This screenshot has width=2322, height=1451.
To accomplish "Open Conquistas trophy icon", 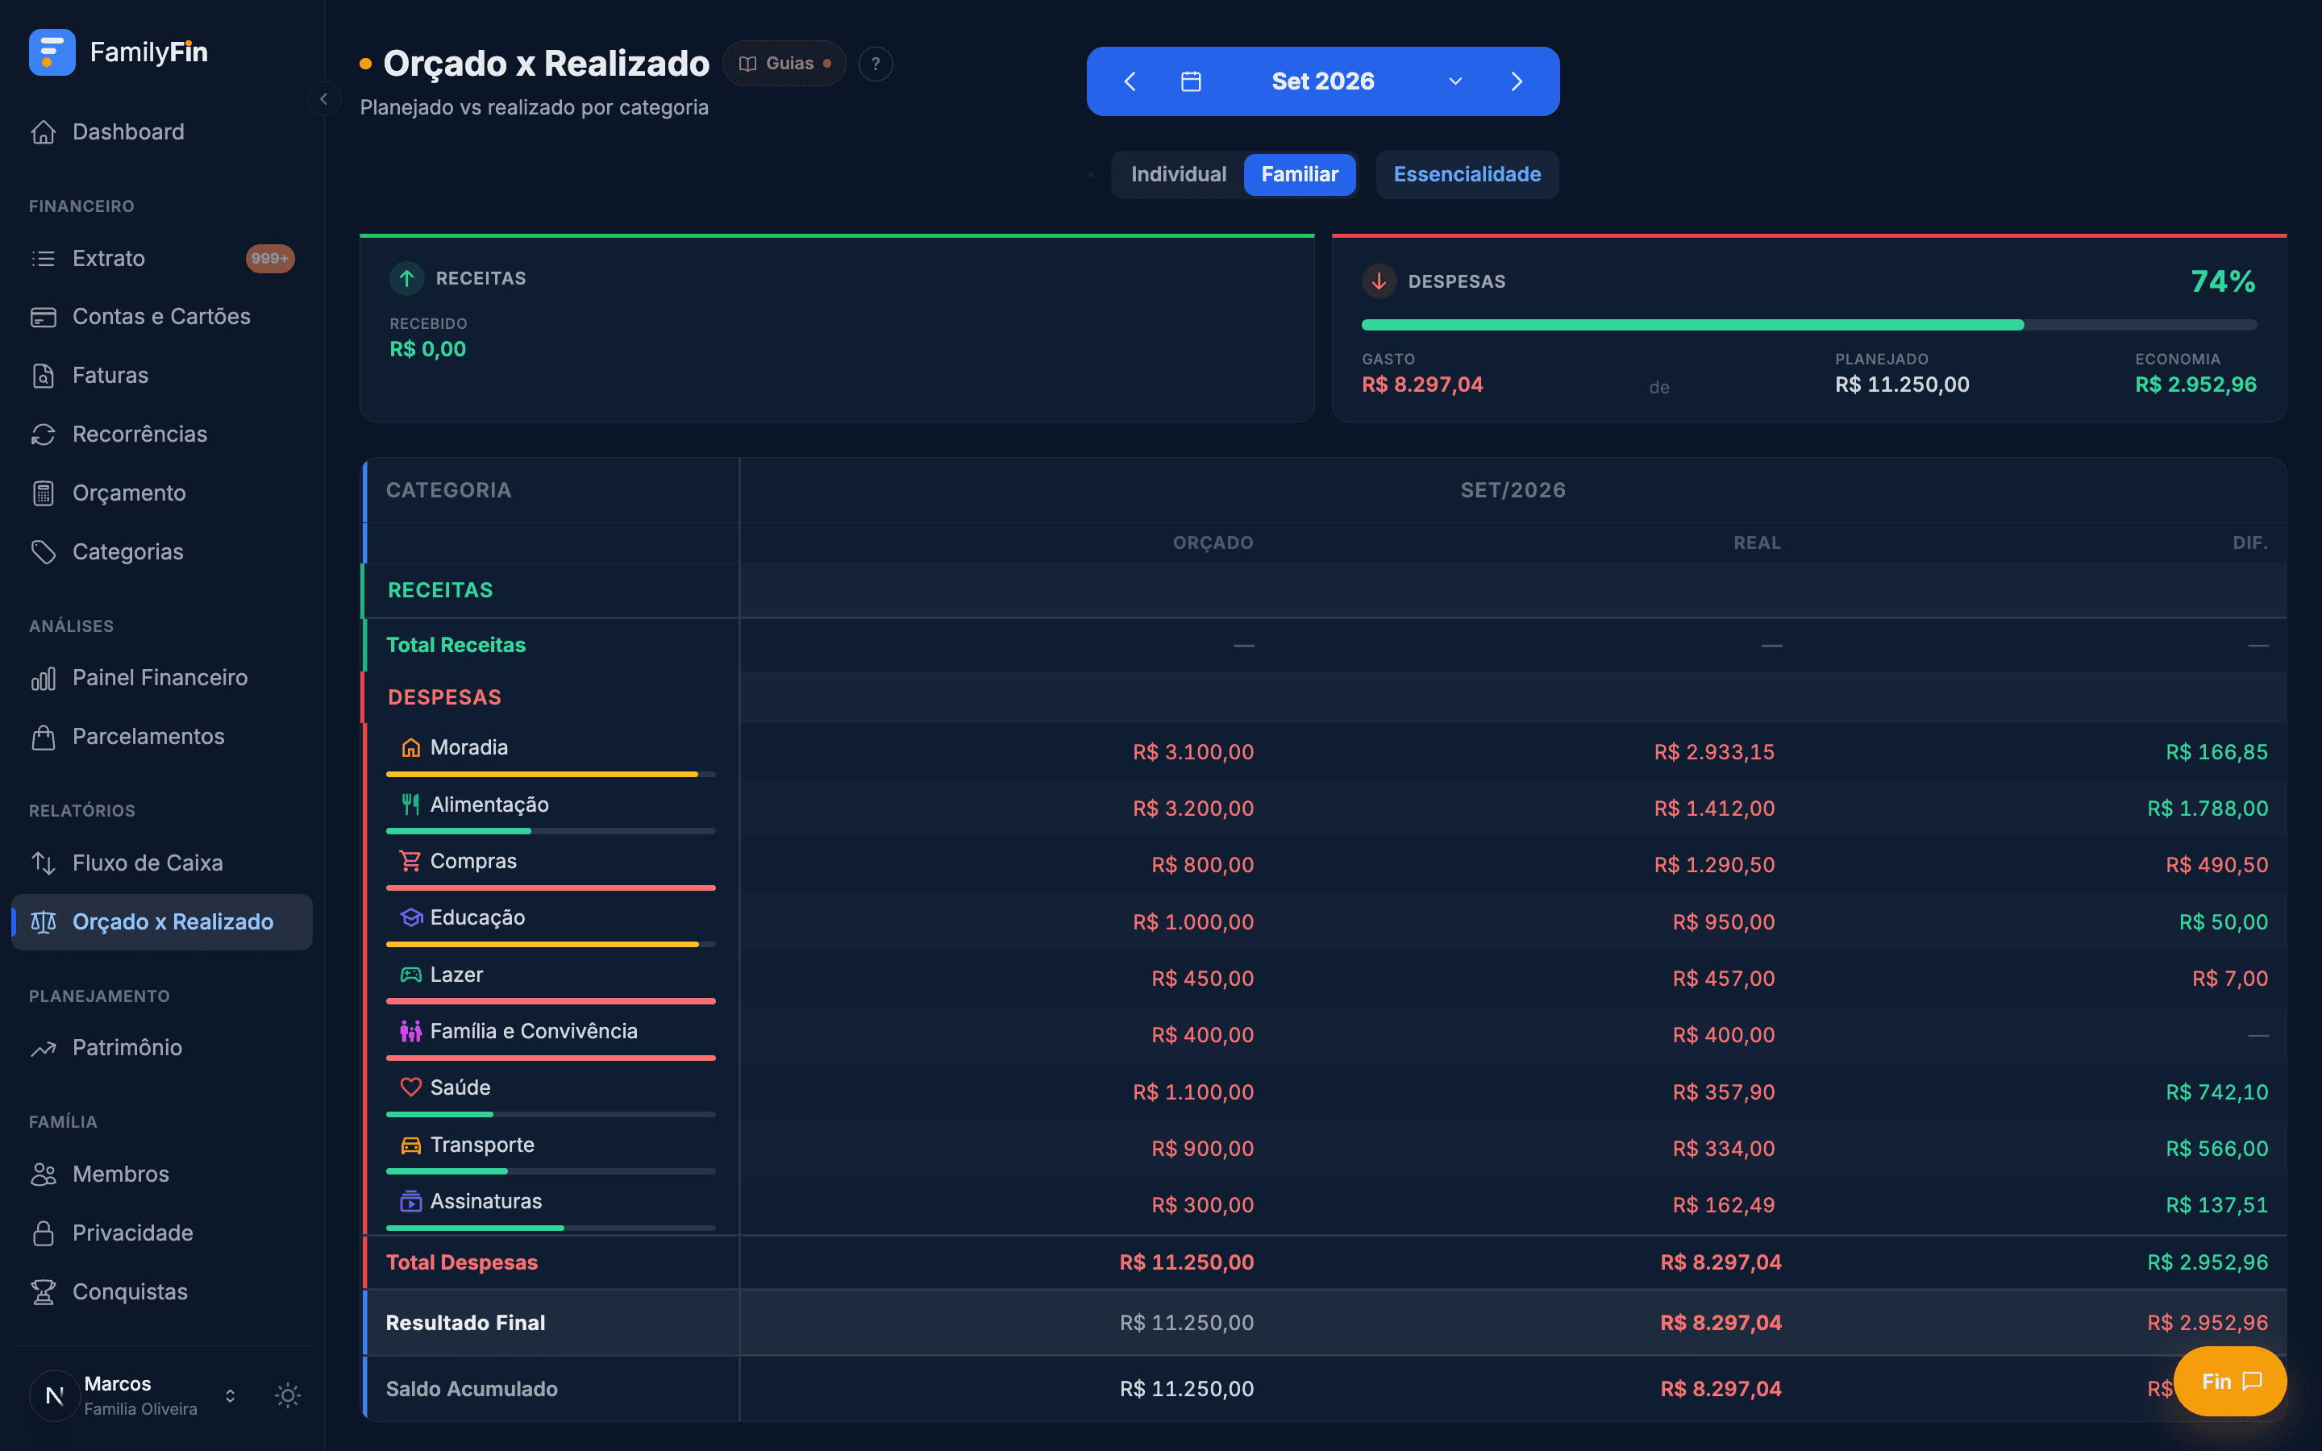I will tap(44, 1293).
